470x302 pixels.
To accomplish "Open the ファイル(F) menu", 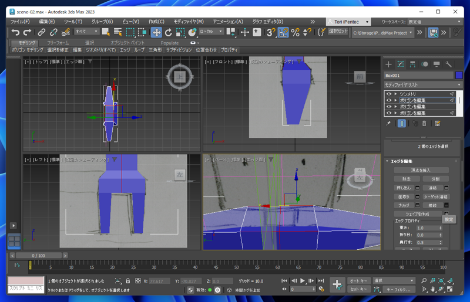I will point(20,22).
